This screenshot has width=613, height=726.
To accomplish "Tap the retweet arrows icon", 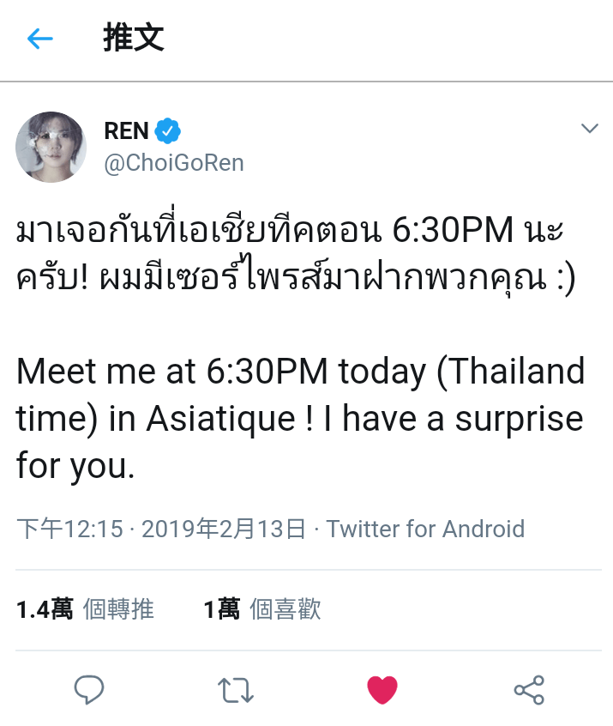I will [236, 690].
